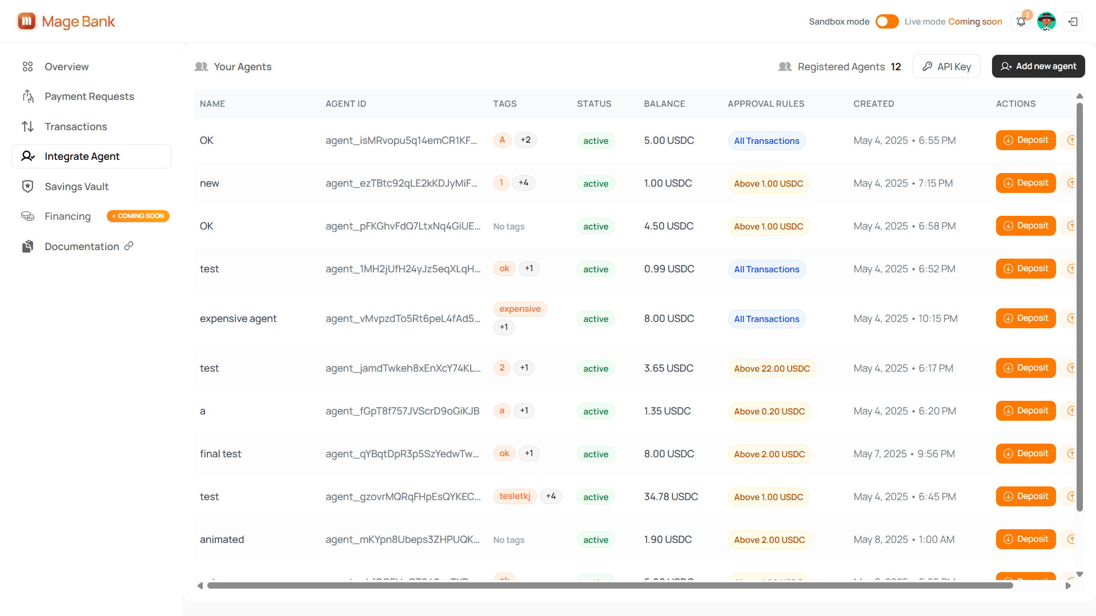Screen dimensions: 1096x616
Task: Deposit to final test agent
Action: point(1026,454)
